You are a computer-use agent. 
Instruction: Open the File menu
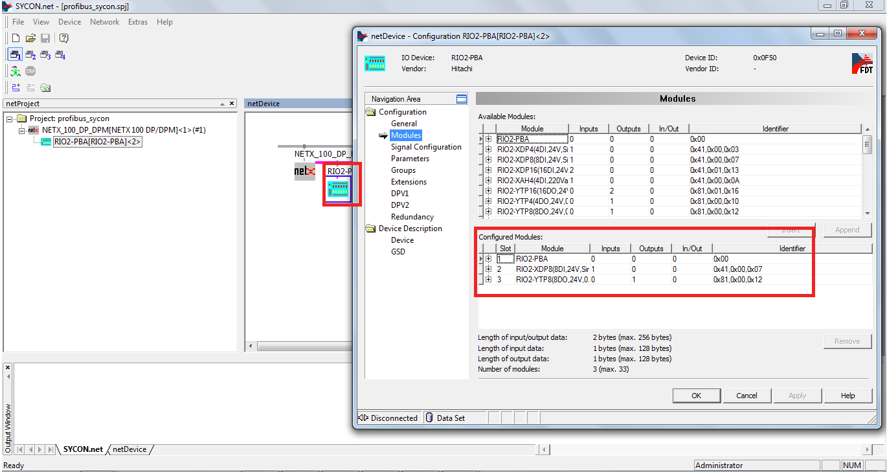pyautogui.click(x=18, y=22)
